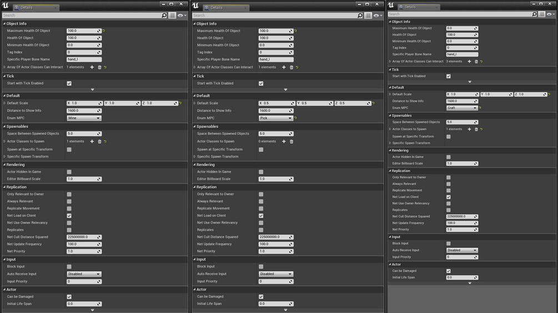Screen dimensions: 558x313
Task: Click Default Scale X value 0.5, middle panel
Action: click(277, 103)
